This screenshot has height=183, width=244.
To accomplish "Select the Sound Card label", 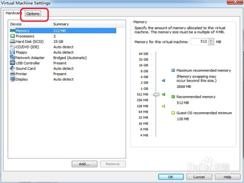I will (26, 68).
